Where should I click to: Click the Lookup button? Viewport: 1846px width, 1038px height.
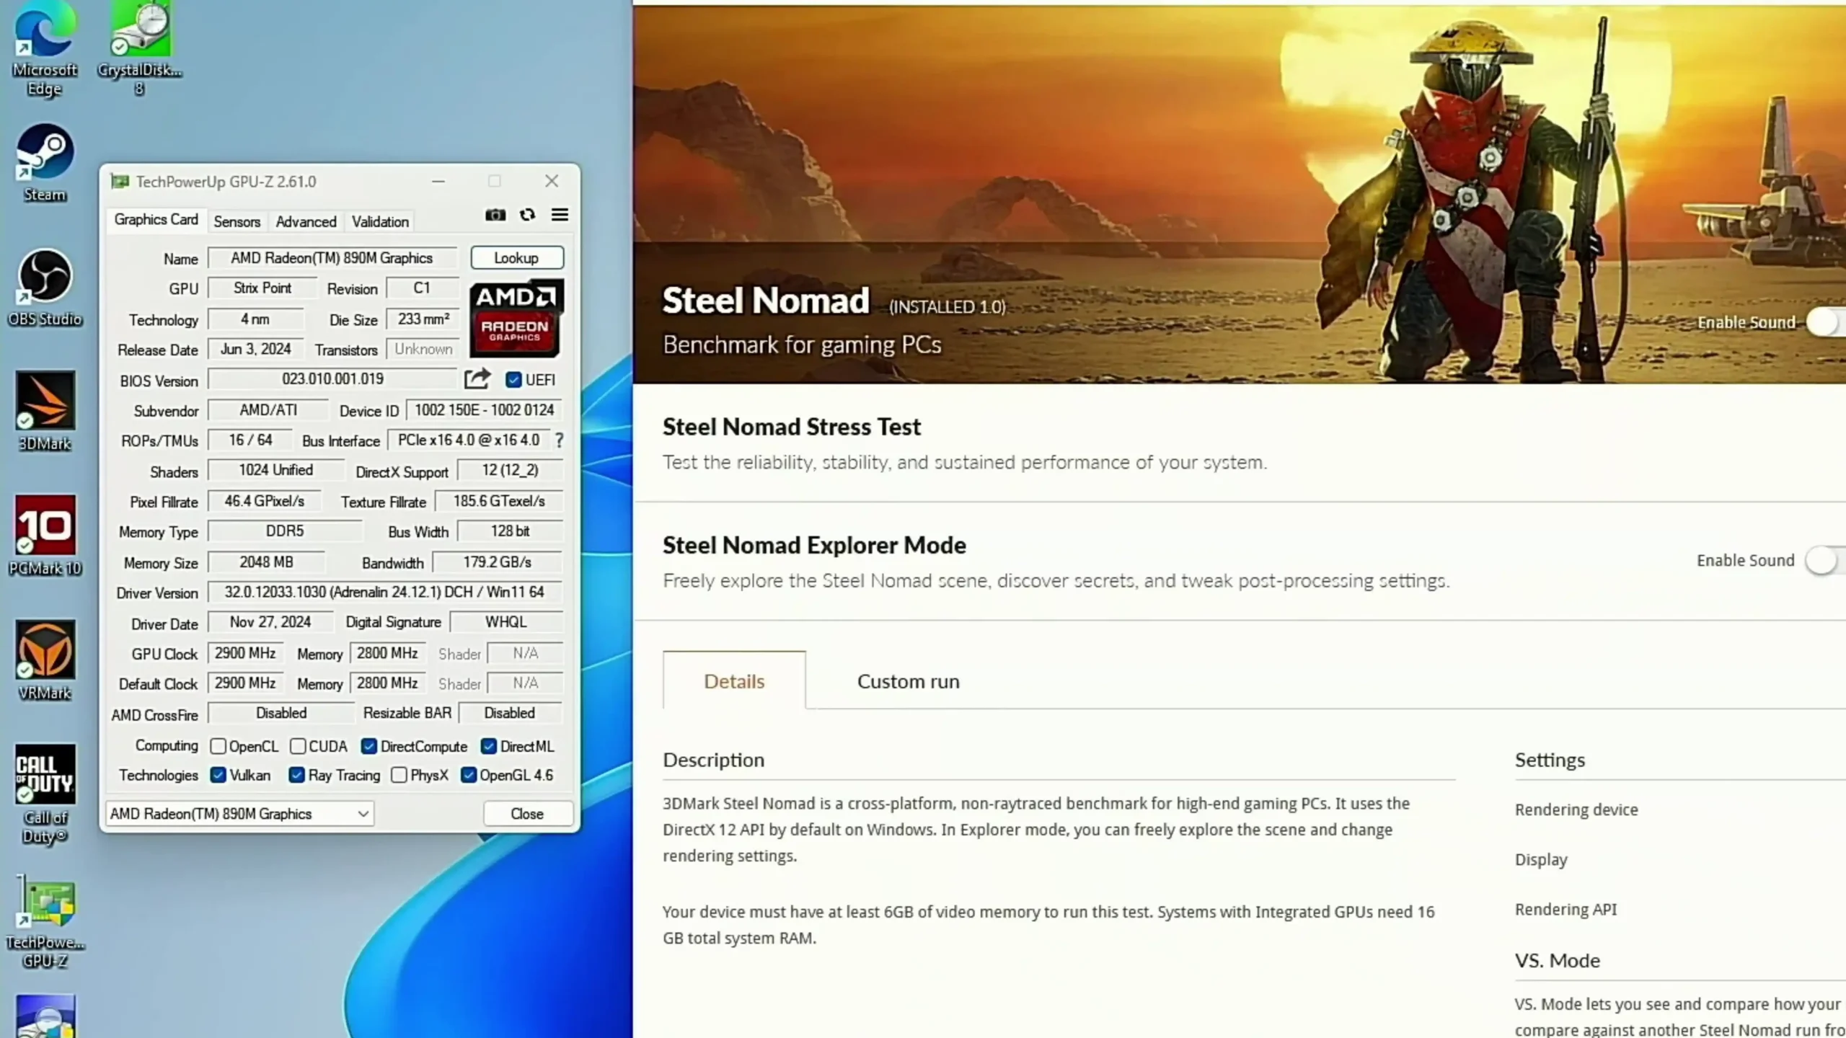(x=516, y=257)
